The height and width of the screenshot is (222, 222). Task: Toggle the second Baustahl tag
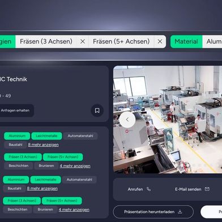tap(14, 189)
